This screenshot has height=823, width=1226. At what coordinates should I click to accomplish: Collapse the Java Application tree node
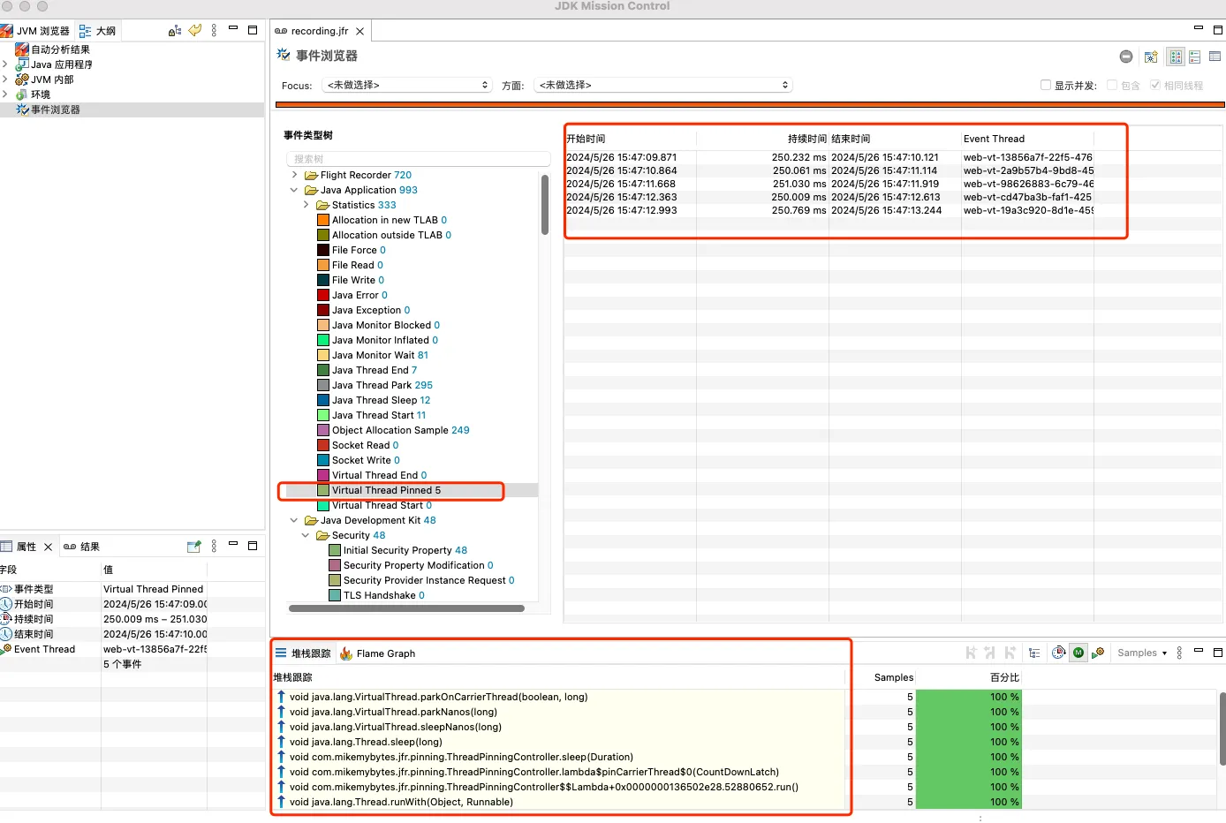(294, 190)
